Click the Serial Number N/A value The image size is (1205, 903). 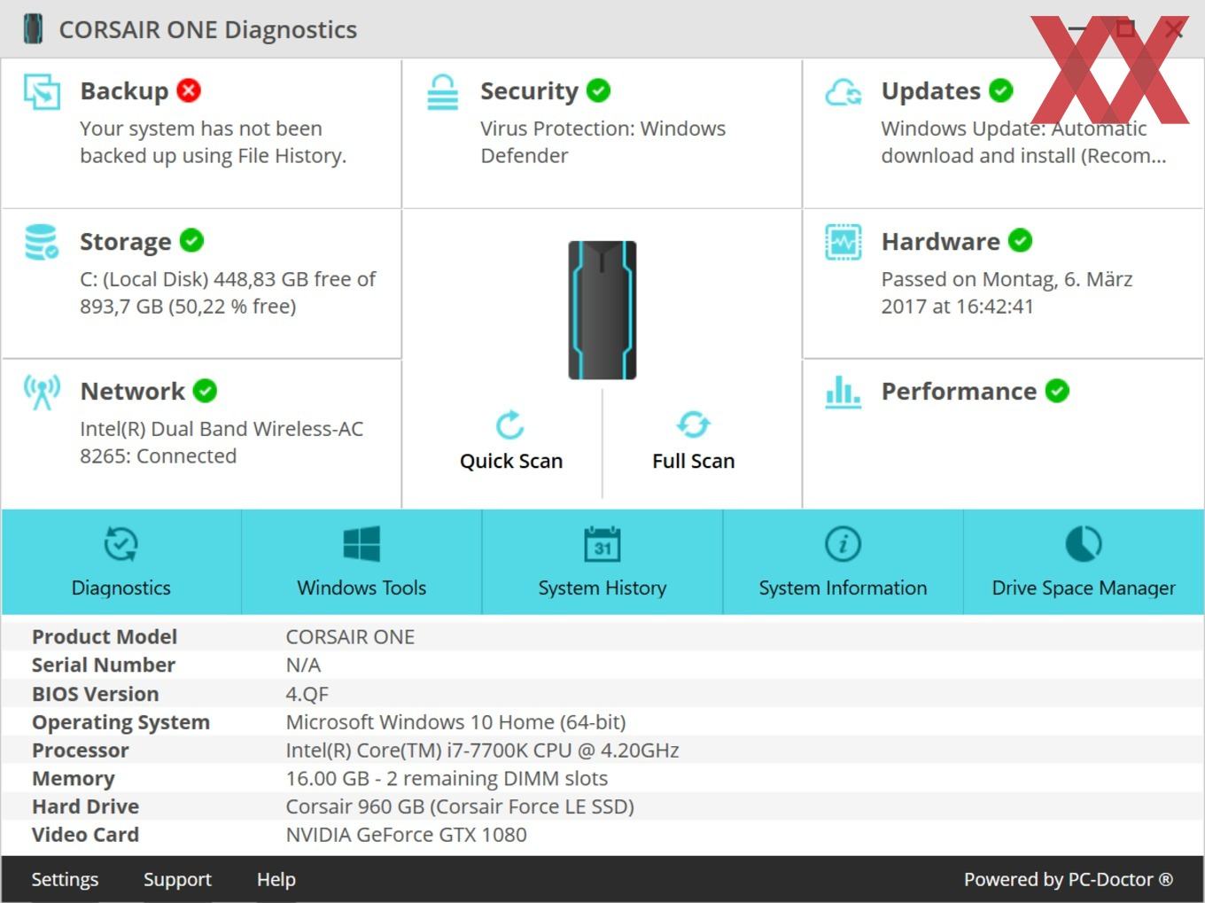point(303,665)
